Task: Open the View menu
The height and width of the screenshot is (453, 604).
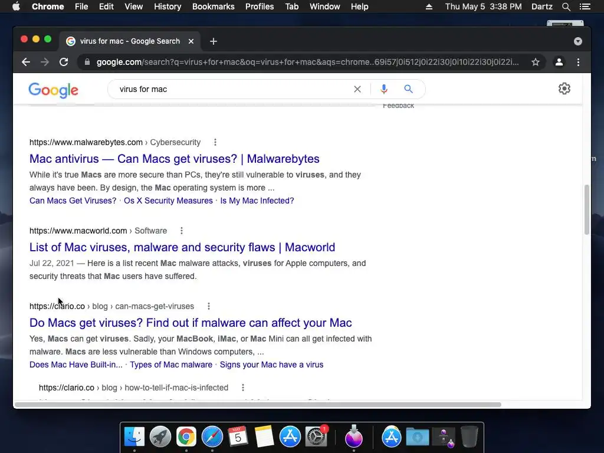Action: 134,6
